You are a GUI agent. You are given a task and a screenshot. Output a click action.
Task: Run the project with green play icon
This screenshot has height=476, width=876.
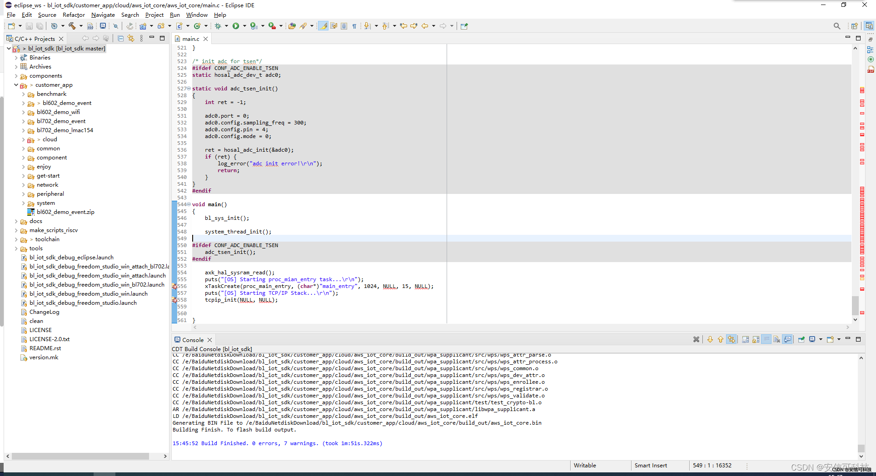point(236,26)
